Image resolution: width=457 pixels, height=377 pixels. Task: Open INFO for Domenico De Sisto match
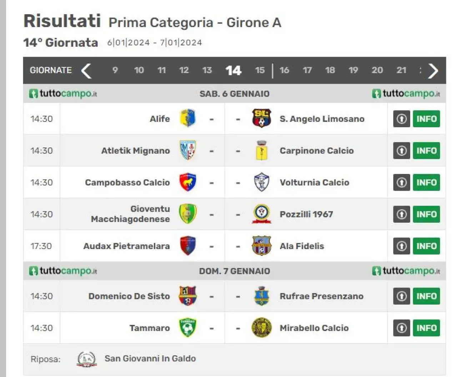click(426, 296)
